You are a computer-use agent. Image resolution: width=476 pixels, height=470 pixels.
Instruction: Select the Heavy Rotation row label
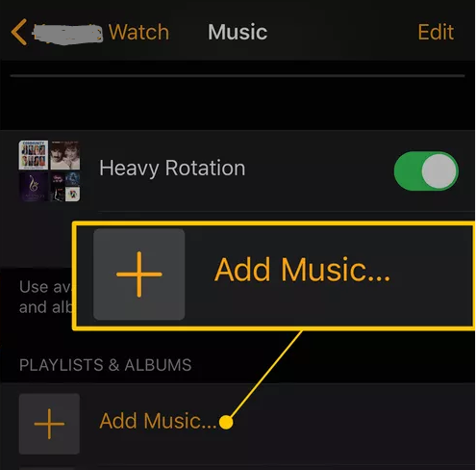coord(172,169)
